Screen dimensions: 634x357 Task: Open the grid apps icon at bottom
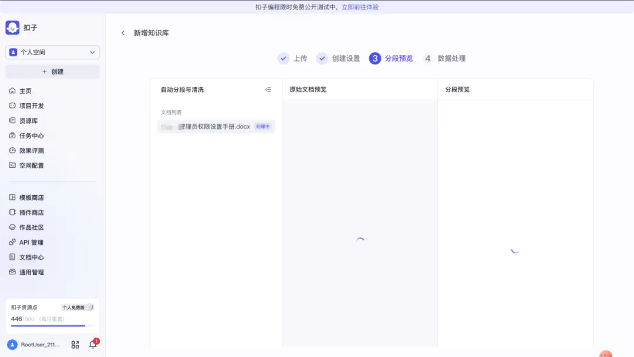75,345
